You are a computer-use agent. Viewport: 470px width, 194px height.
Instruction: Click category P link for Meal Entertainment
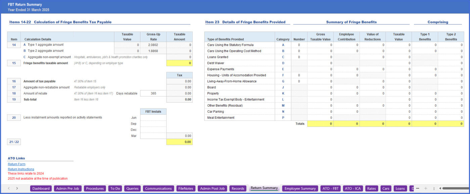coord(283,117)
